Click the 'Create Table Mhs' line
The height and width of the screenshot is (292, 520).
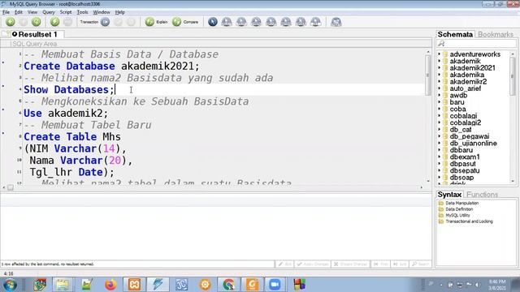(x=72, y=137)
